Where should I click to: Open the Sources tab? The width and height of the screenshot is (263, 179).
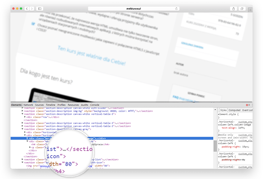click(39, 105)
